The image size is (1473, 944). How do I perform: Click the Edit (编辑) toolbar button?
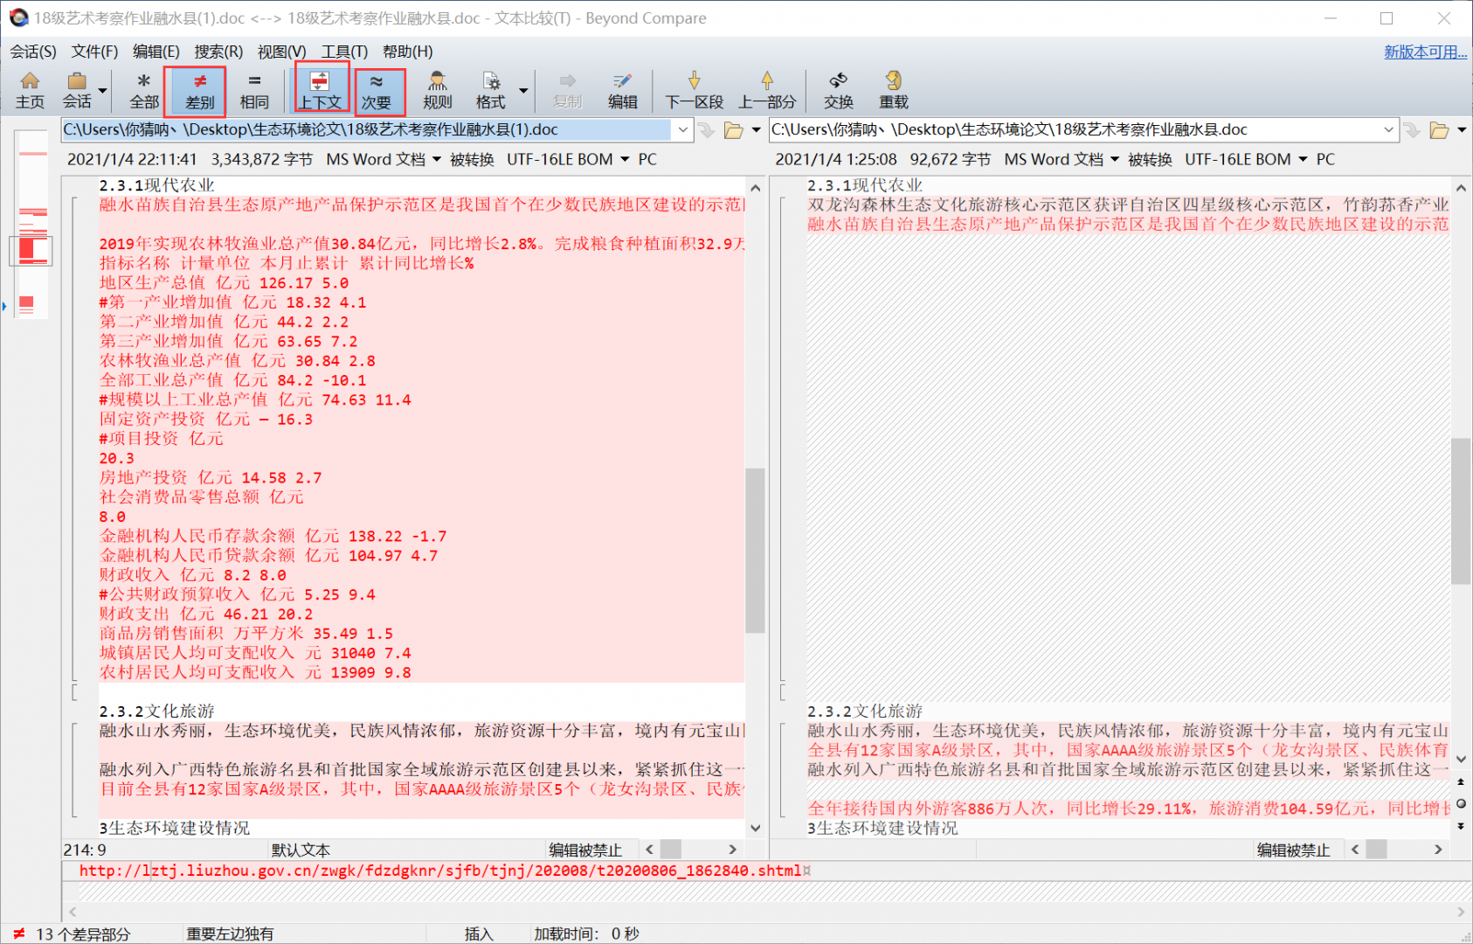point(622,91)
